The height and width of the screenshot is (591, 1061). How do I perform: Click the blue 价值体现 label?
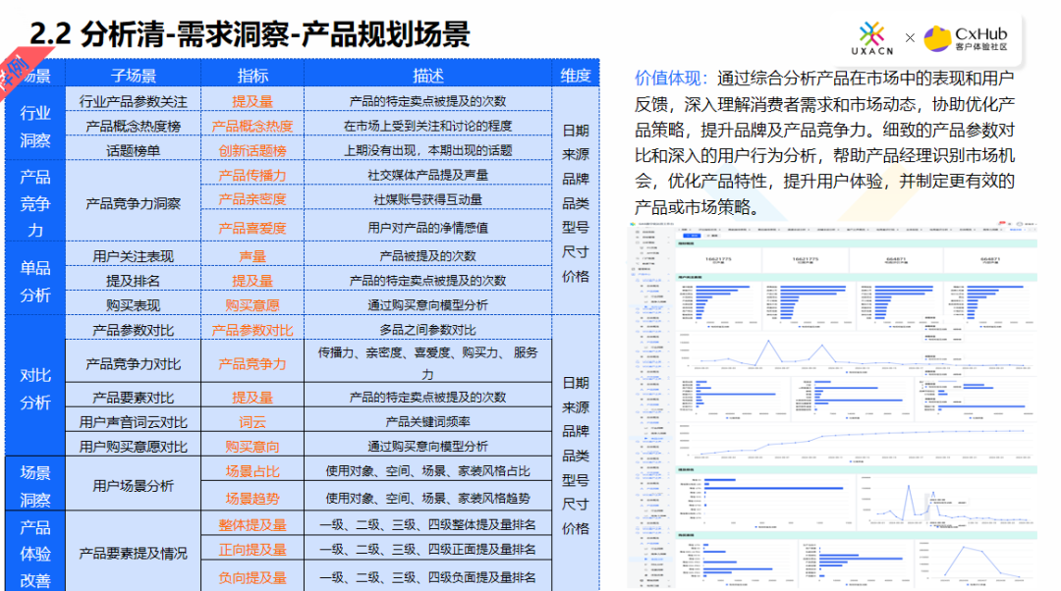672,78
